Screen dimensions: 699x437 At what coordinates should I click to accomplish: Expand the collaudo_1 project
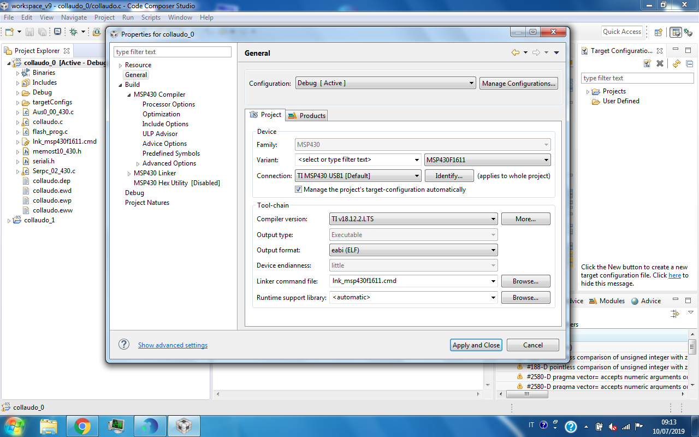pyautogui.click(x=9, y=221)
